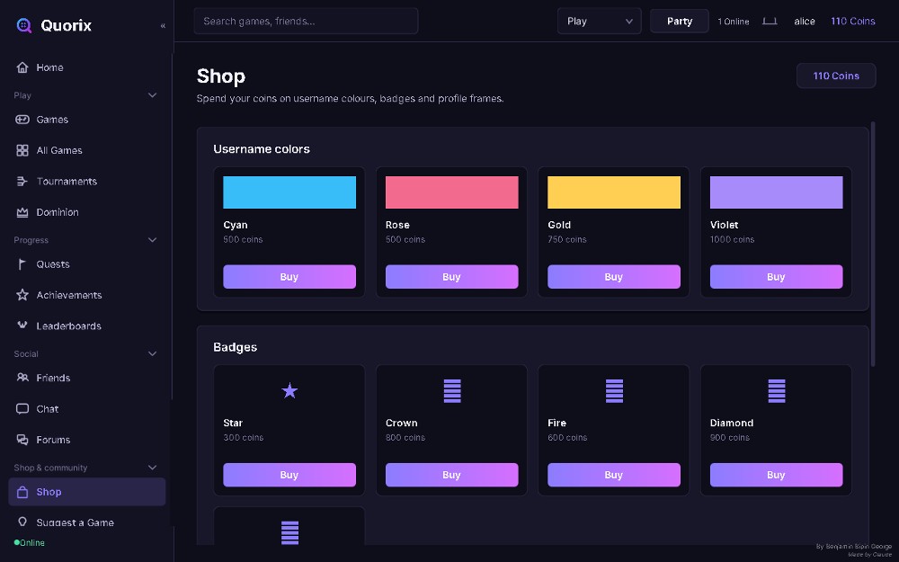Click the Chat bubble icon
899x562 pixels.
tap(22, 408)
